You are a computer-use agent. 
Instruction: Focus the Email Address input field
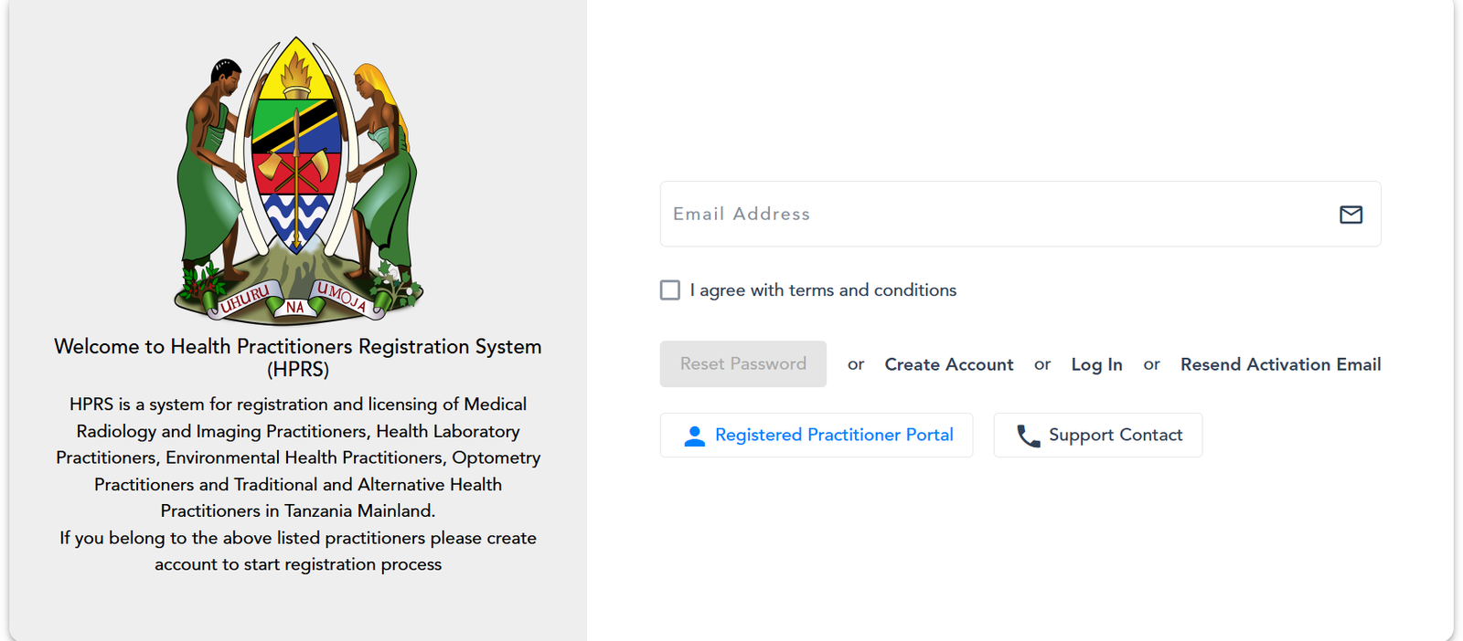coord(914,214)
